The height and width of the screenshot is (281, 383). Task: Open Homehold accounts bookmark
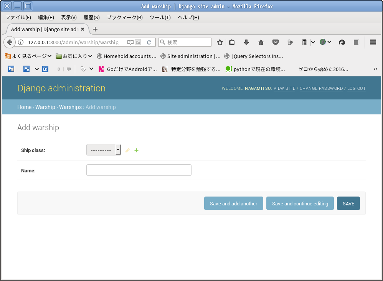127,56
